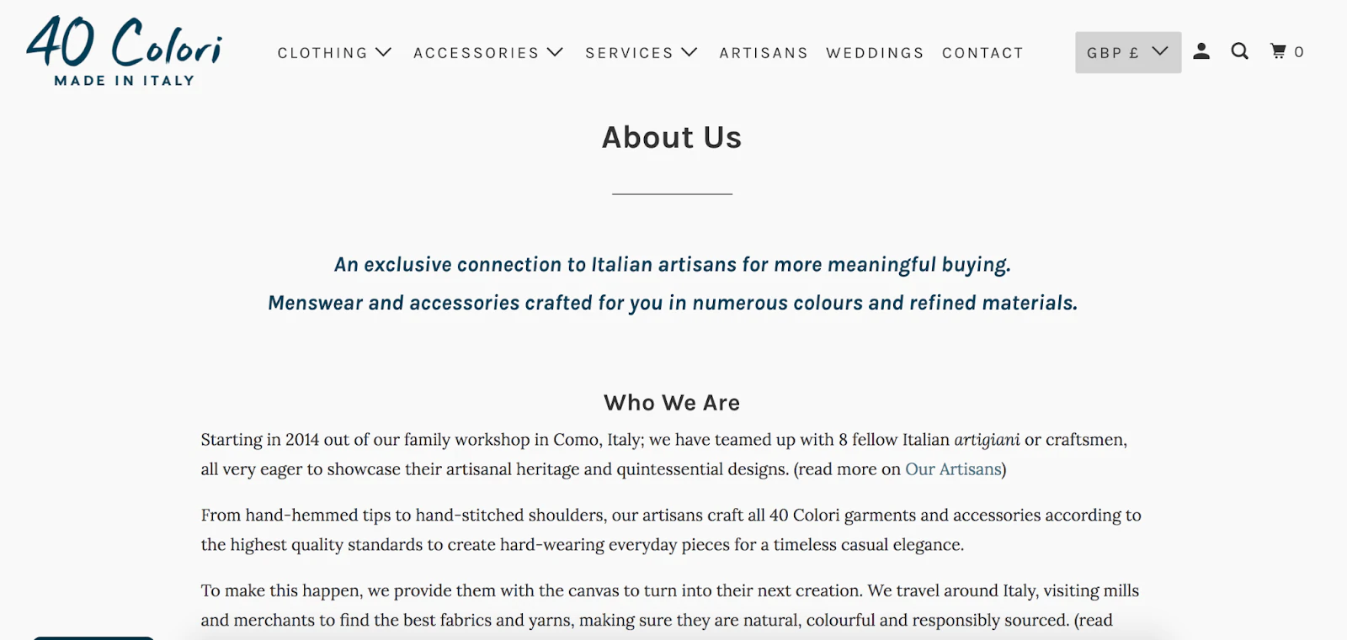This screenshot has width=1347, height=640.
Task: Go to the Artisans page
Action: (x=764, y=53)
